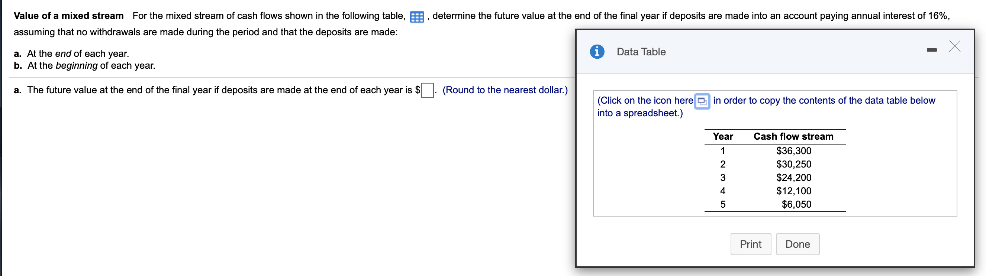
Task: Click option b, At the beginning of each year
Action: 85,66
